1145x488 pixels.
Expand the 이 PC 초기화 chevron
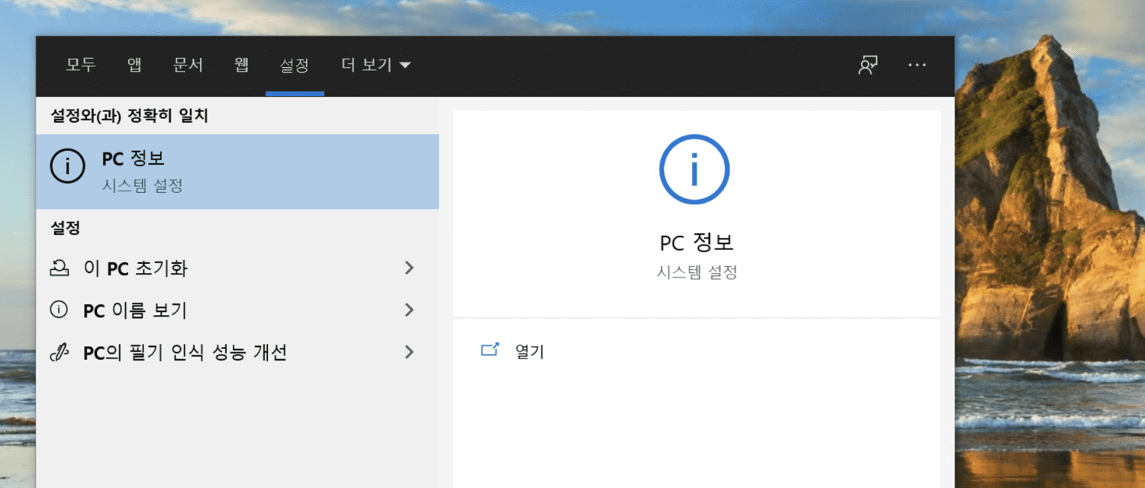pos(409,268)
